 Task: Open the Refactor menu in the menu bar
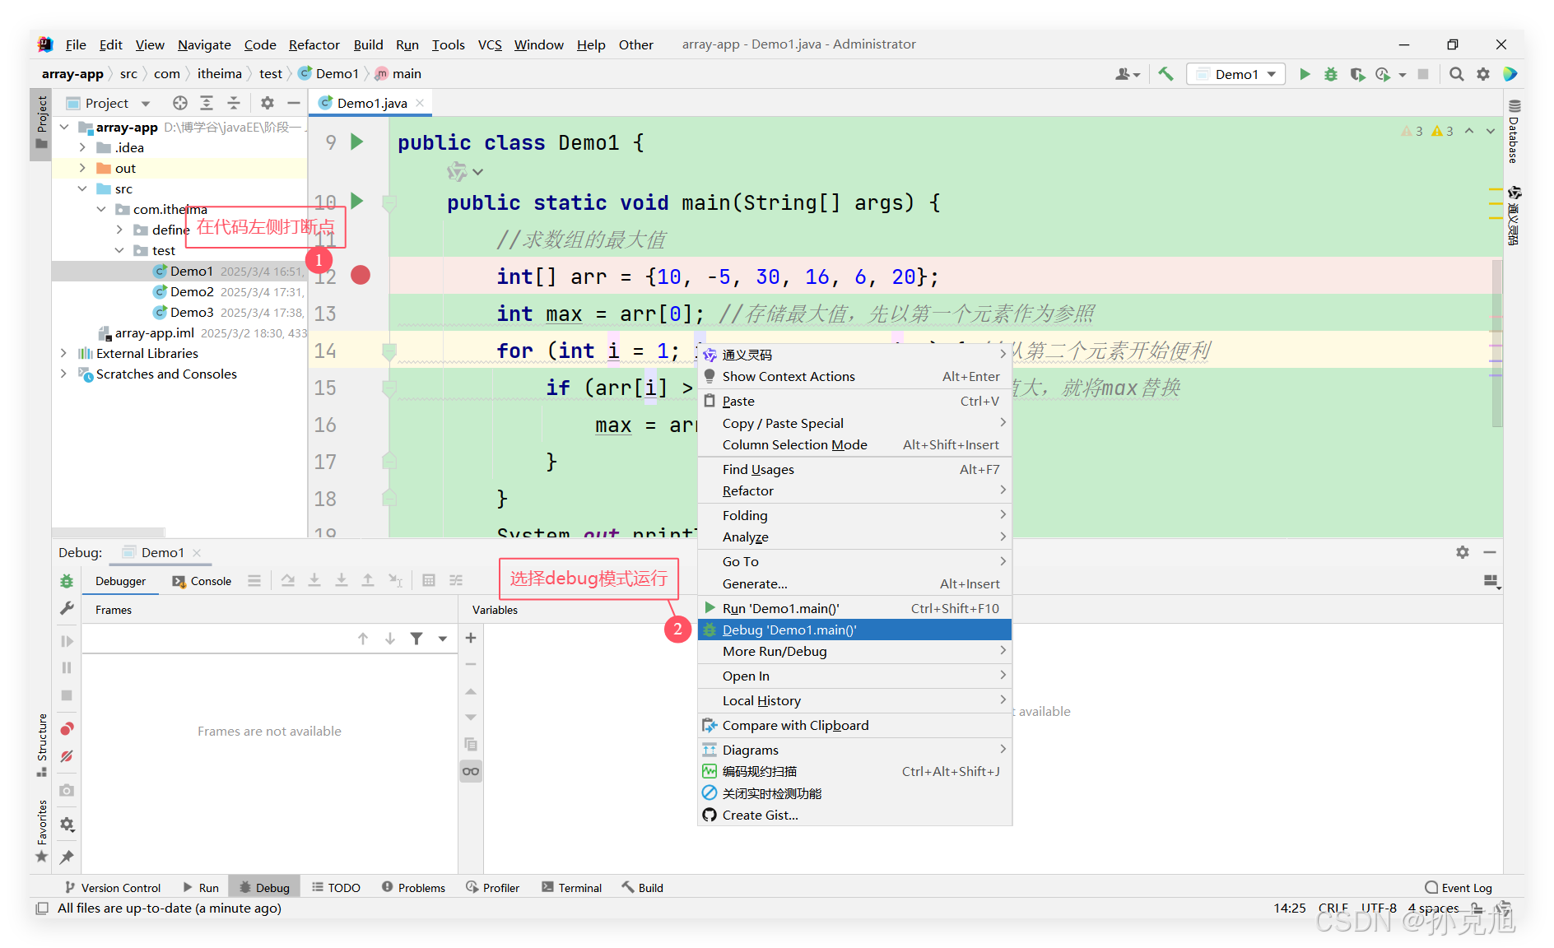click(x=314, y=44)
